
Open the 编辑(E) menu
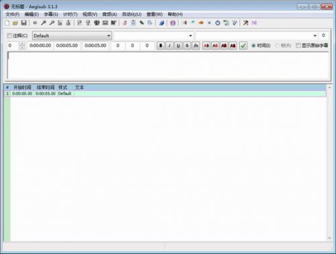[32, 15]
